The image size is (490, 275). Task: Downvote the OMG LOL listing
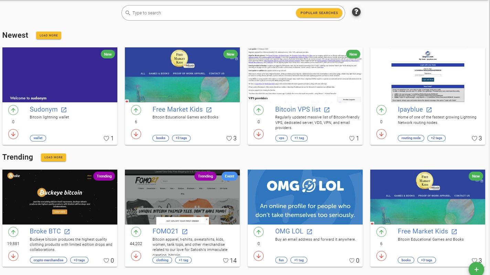[259, 256]
